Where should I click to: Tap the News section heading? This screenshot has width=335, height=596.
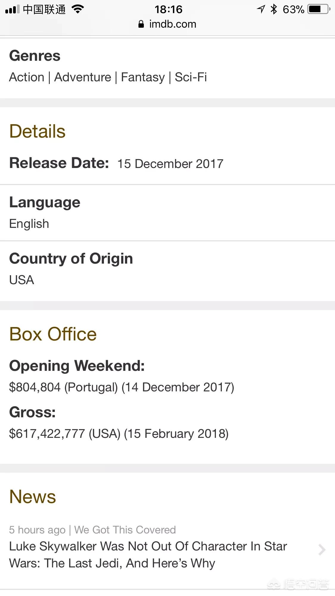[32, 497]
